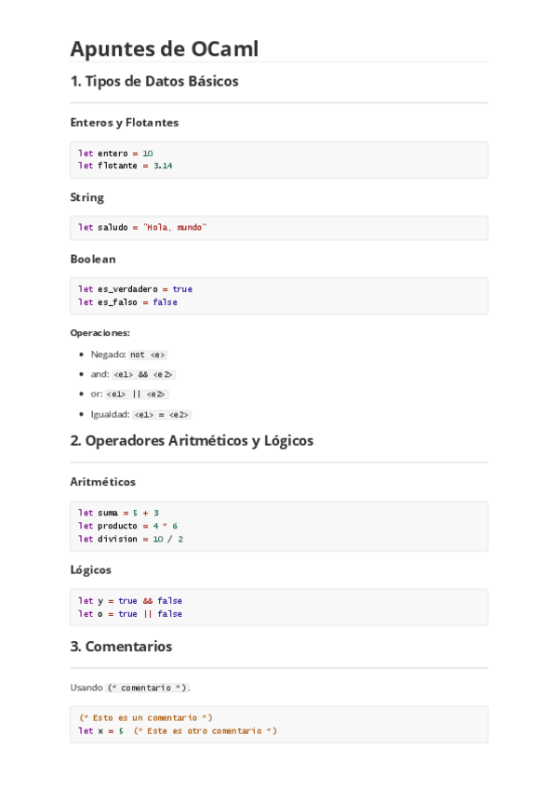Select the "3. Comentarios" heading
Viewport: 558px width, 789px height.
[121, 647]
